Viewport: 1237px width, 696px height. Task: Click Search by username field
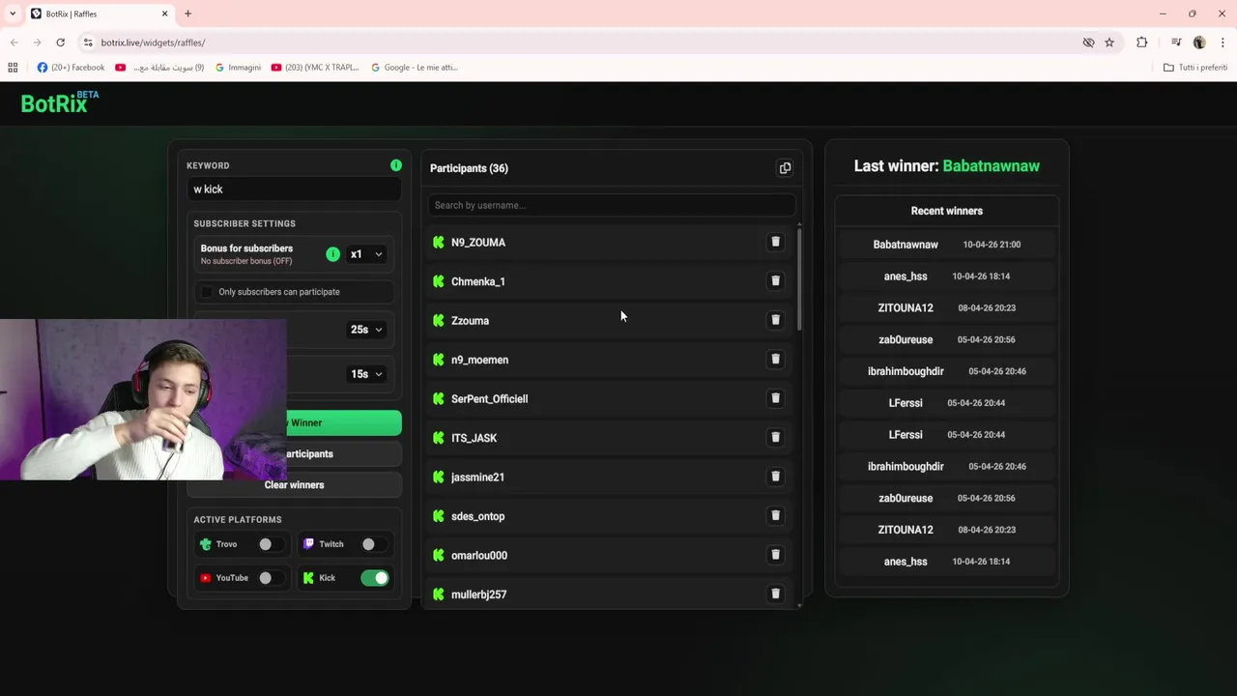click(x=612, y=205)
